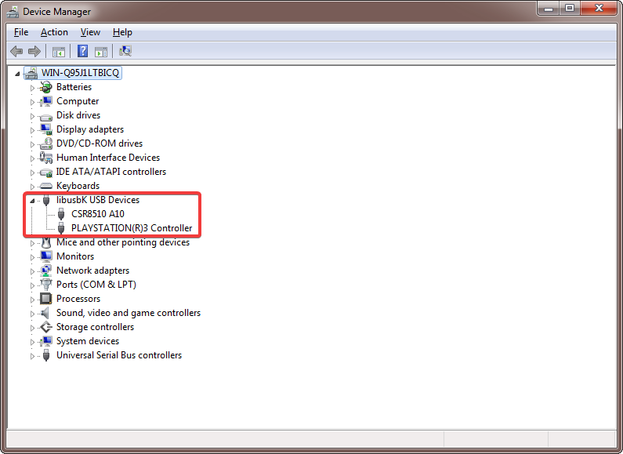This screenshot has height=454, width=623.
Task: Select the libusbK USB Devices label
Action: (98, 200)
